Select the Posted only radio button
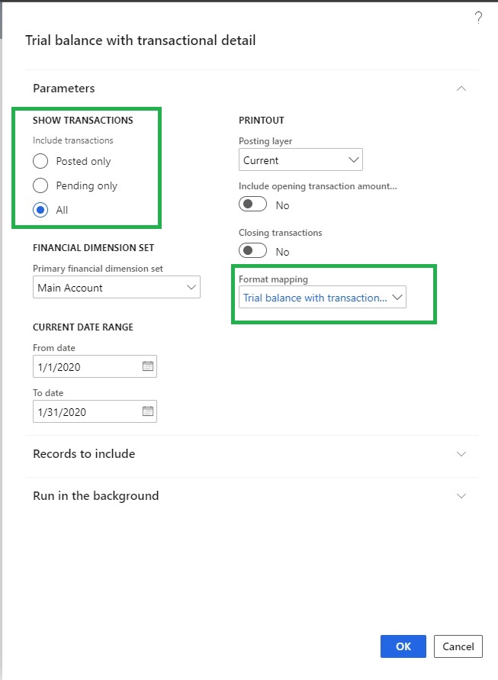 tap(41, 161)
